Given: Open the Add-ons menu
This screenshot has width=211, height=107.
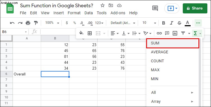Looking at the screenshot, I should point(118,13).
